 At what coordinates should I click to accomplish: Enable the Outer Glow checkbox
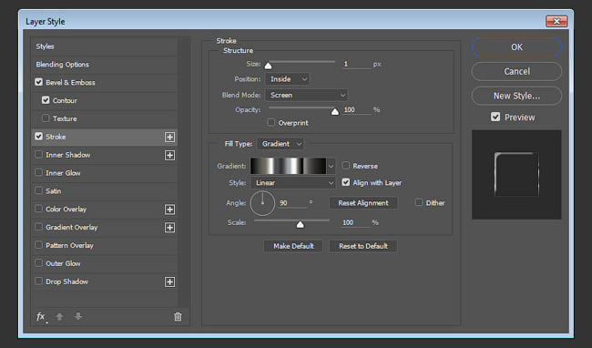point(38,263)
